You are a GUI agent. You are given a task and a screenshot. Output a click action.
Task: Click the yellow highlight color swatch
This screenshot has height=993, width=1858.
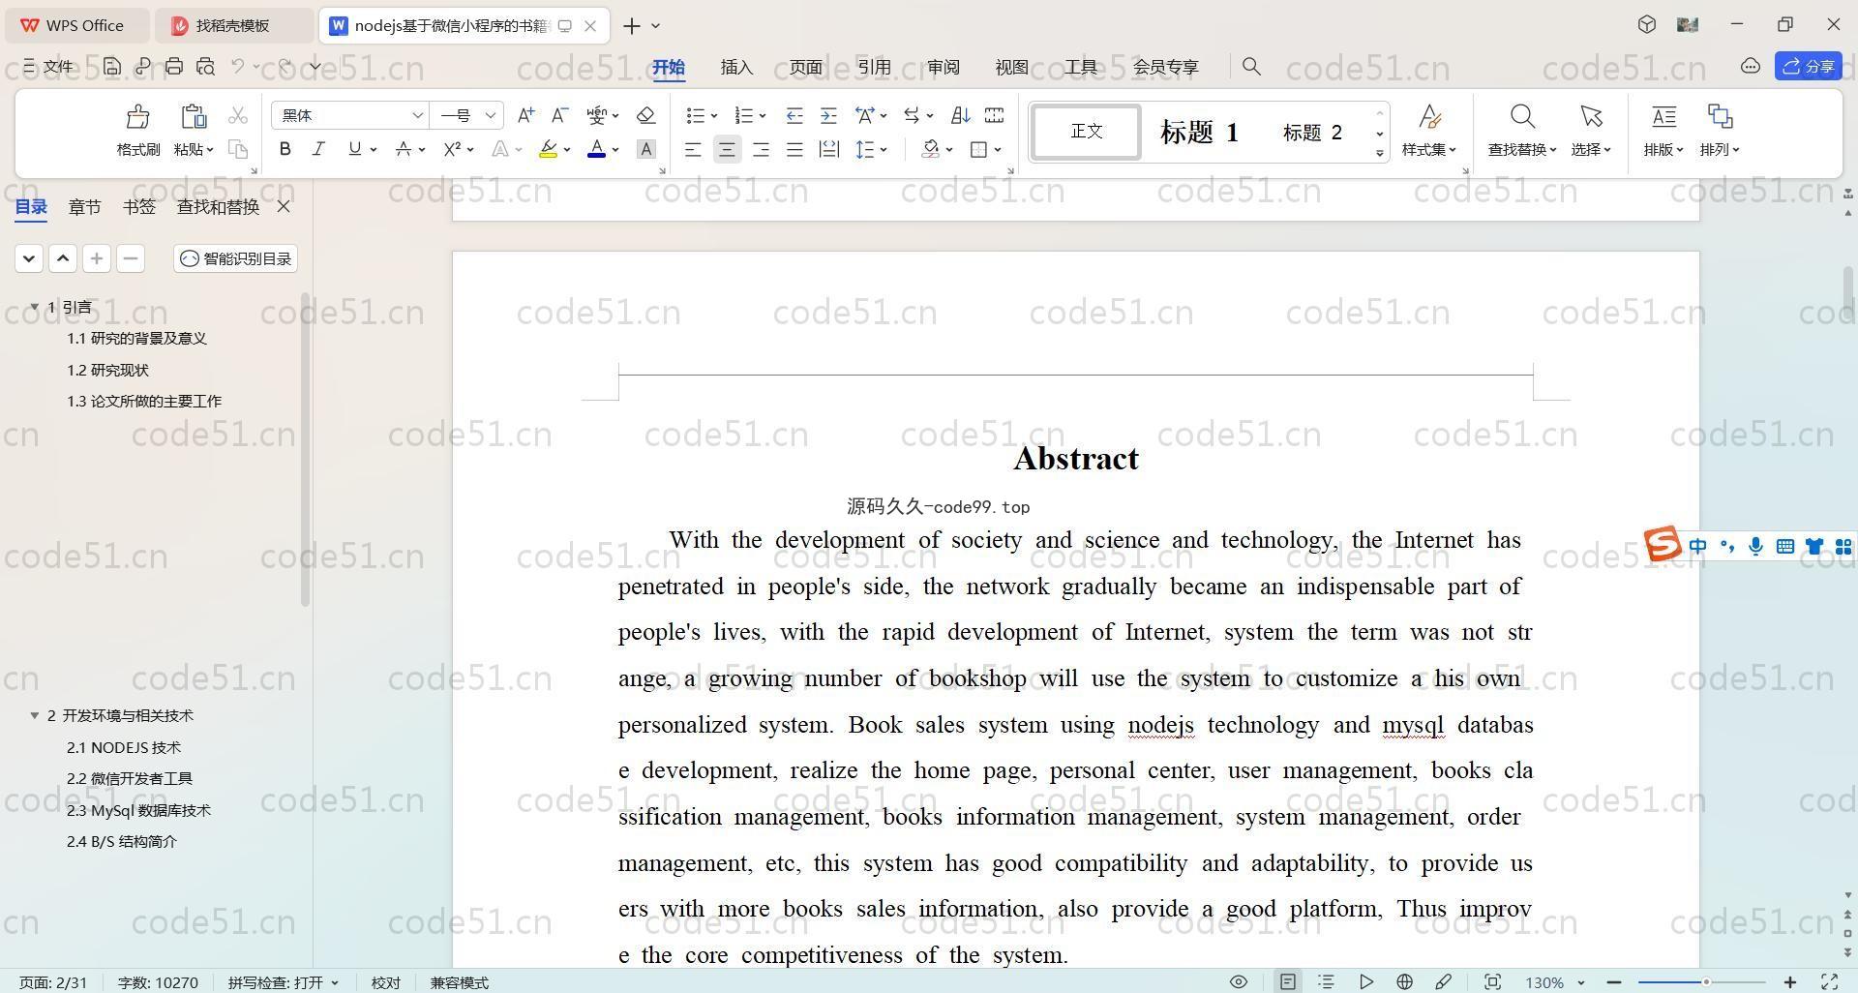click(x=548, y=149)
